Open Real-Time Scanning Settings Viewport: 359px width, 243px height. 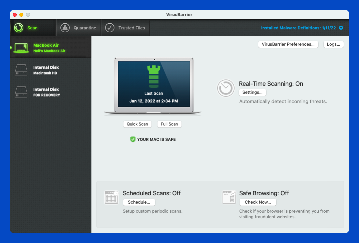252,92
